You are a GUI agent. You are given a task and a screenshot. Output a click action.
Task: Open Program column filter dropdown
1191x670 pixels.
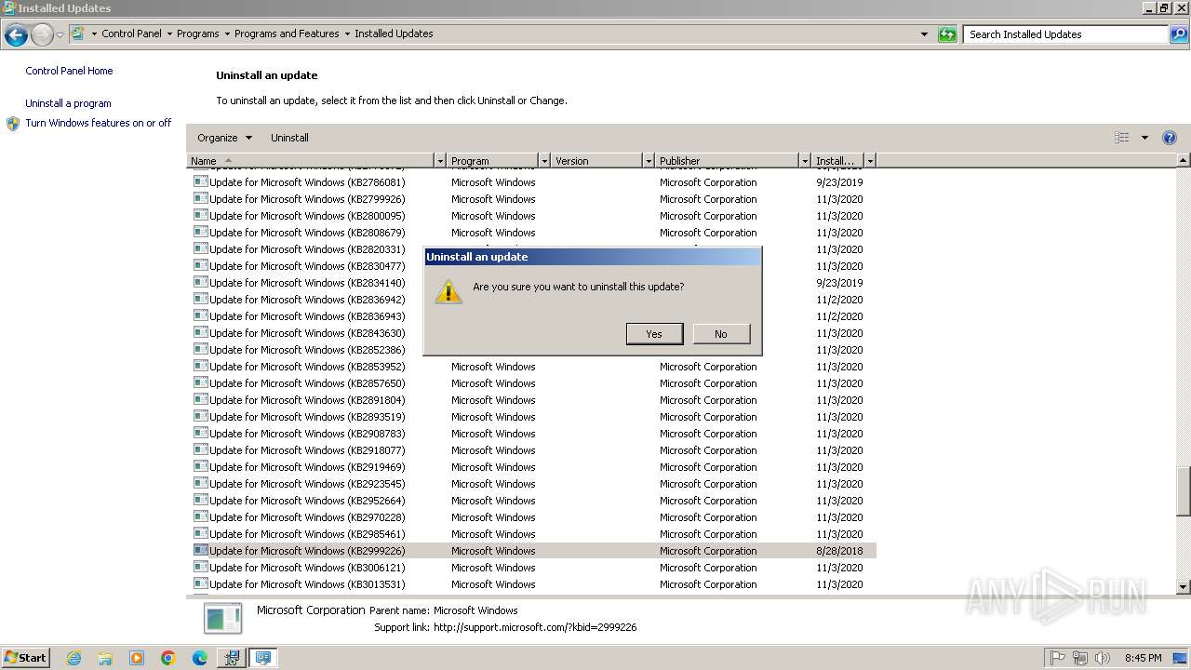click(544, 161)
